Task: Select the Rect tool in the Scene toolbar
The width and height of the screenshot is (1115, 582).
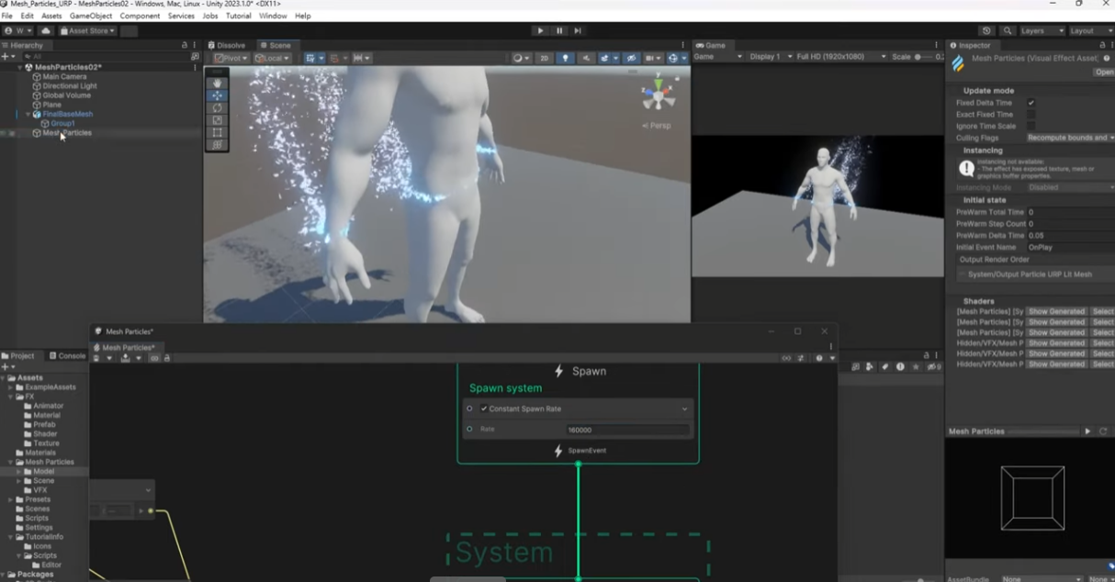Action: pyautogui.click(x=218, y=132)
